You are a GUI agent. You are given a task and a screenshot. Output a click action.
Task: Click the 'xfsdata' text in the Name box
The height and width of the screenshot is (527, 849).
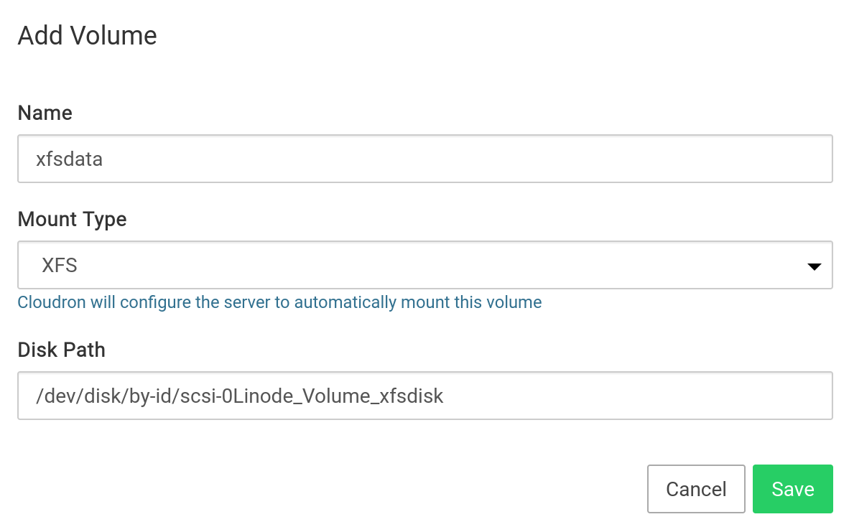coord(70,159)
